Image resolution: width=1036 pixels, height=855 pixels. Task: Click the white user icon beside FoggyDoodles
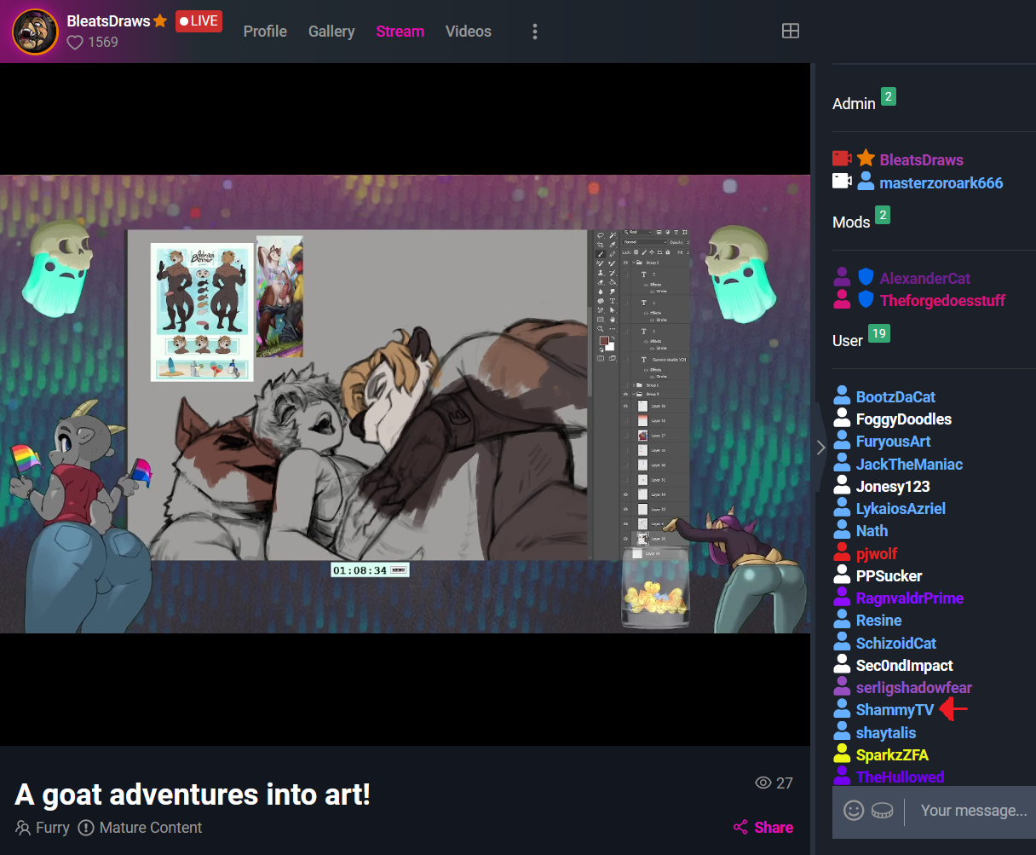pyautogui.click(x=842, y=418)
